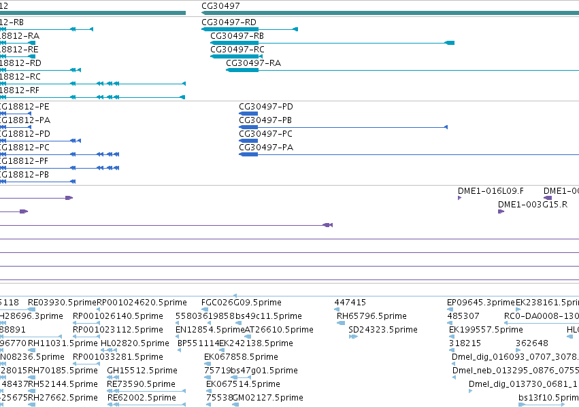Select EST label RE62002.5prime
This screenshot has width=579, height=408.
[x=142, y=398]
